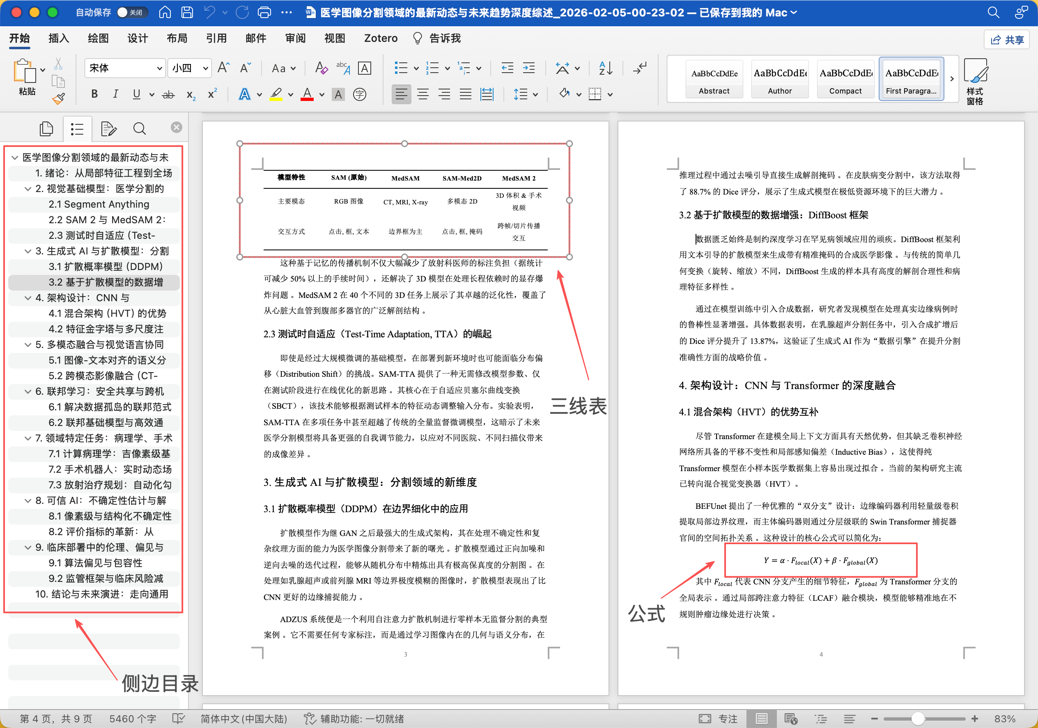Viewport: 1038px width, 728px height.
Task: Collapse heading 4. 架构设计 in outline
Action: point(28,298)
